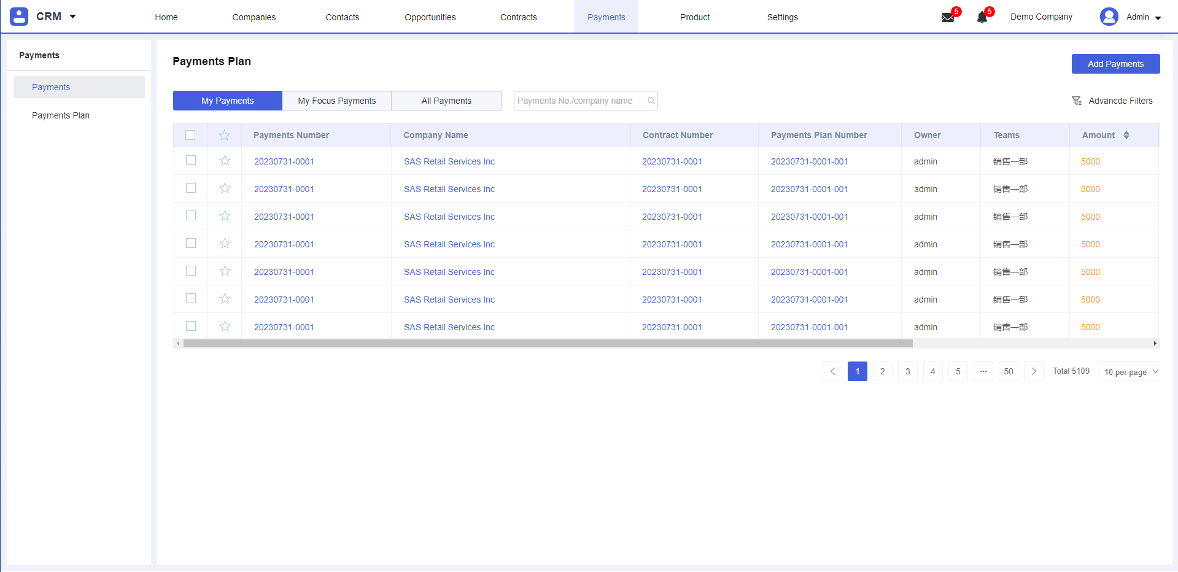Screen dimensions: 1178x572
Task: Star the seventh payment row
Action: (x=225, y=327)
